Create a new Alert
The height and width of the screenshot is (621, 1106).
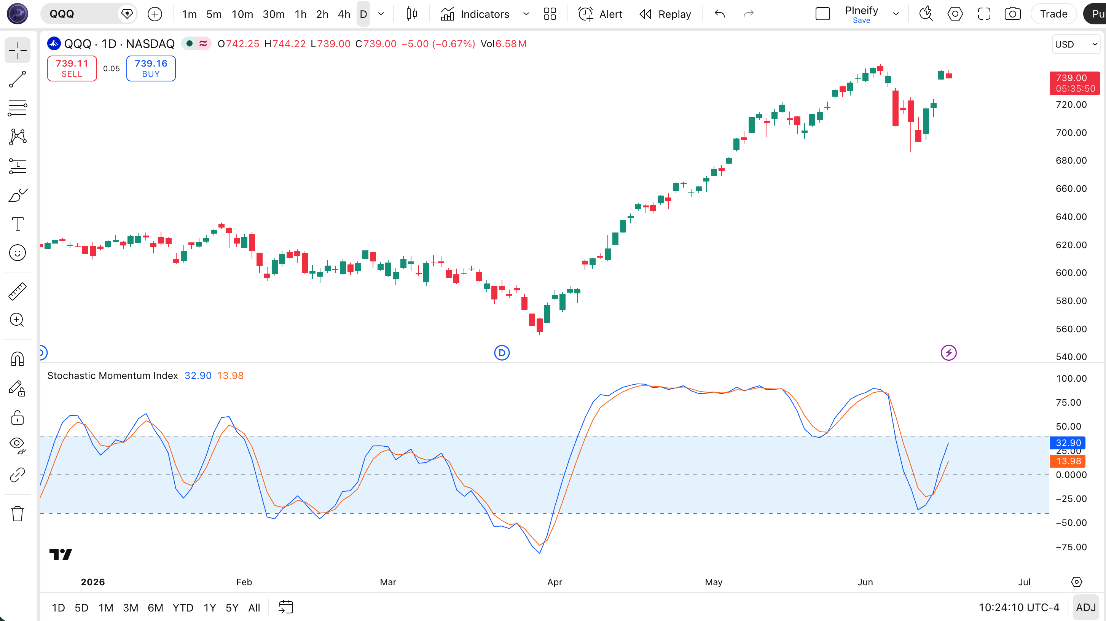tap(600, 14)
